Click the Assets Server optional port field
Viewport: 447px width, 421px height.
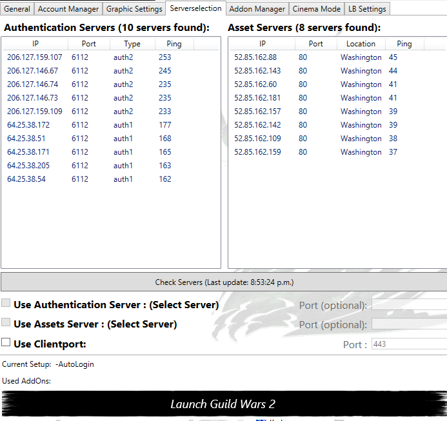coord(410,324)
